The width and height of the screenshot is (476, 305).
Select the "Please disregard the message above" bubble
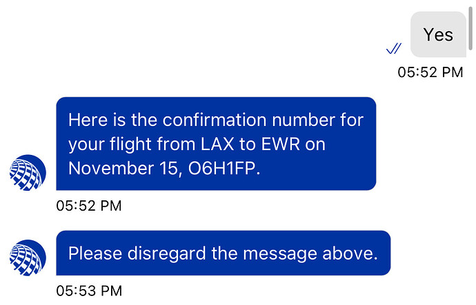[224, 253]
